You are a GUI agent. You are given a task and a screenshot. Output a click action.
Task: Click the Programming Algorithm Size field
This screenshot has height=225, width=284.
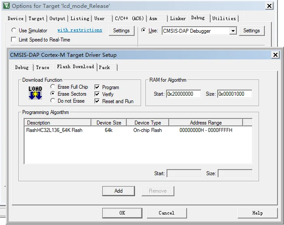pyautogui.click(x=235, y=173)
